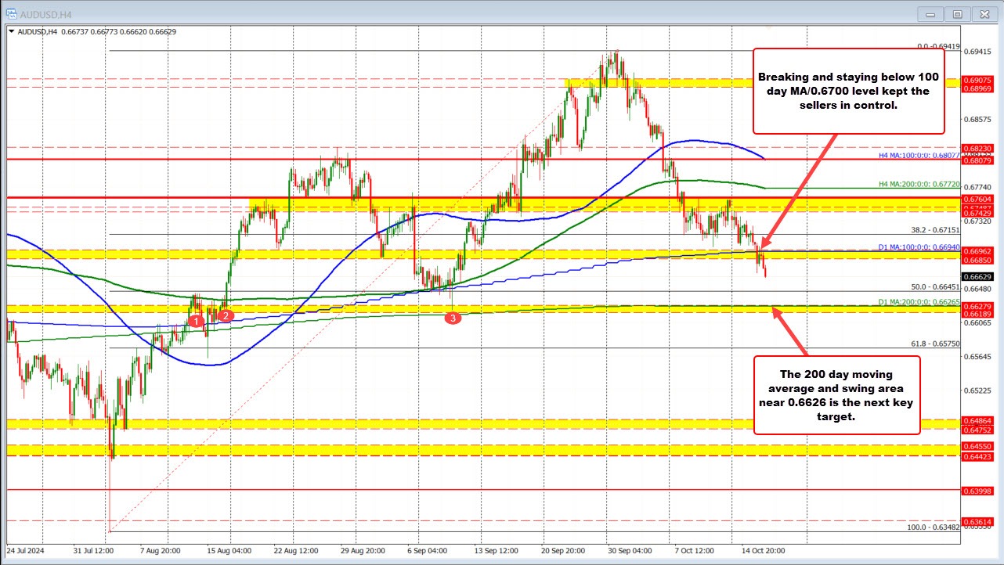
Task: Click the 24 Jul 2024 date label
Action: tap(27, 551)
